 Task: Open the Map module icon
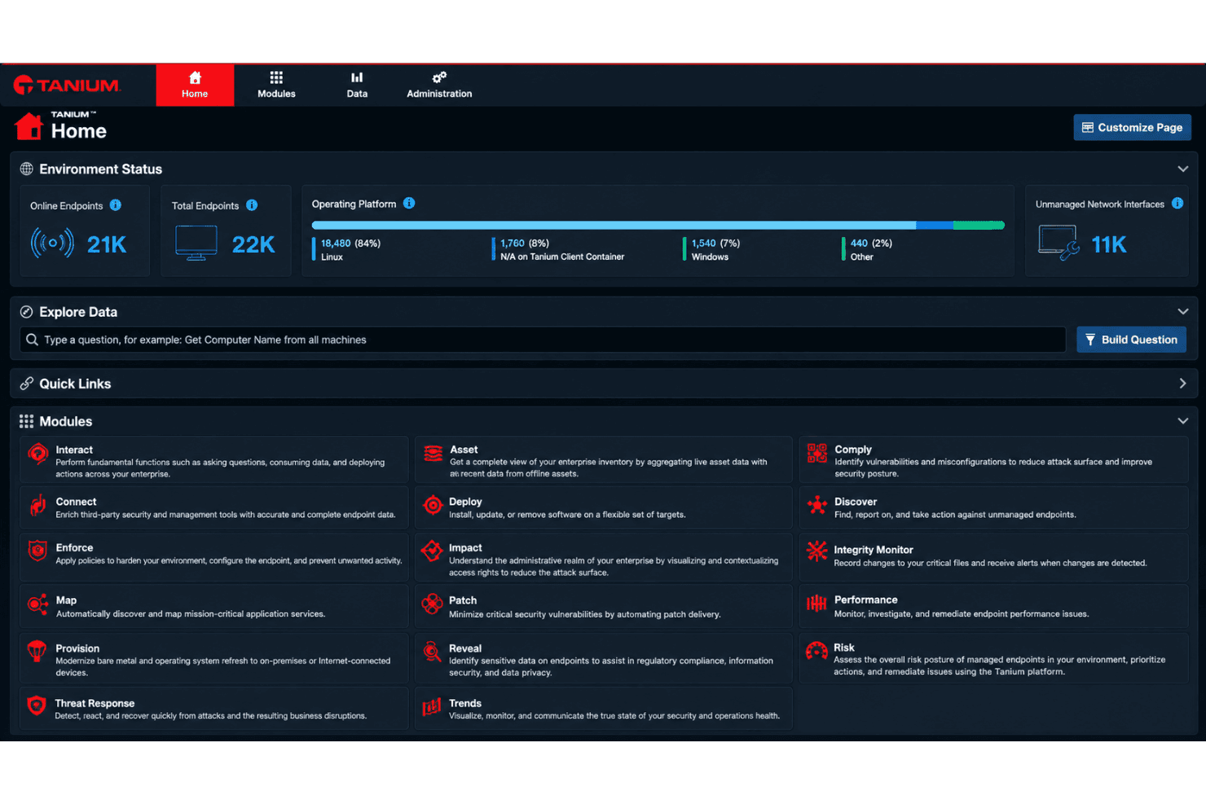pos(37,604)
